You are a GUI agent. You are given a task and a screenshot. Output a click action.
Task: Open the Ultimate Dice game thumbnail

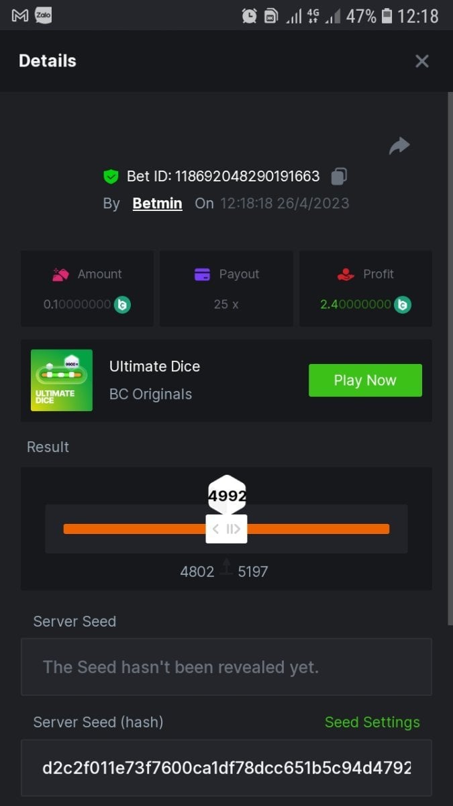62,380
